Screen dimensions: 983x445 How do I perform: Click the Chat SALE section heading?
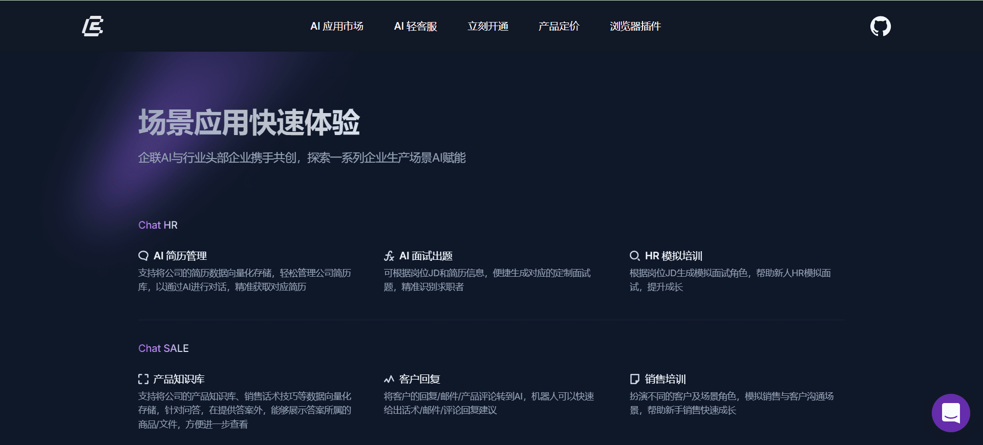coord(163,348)
